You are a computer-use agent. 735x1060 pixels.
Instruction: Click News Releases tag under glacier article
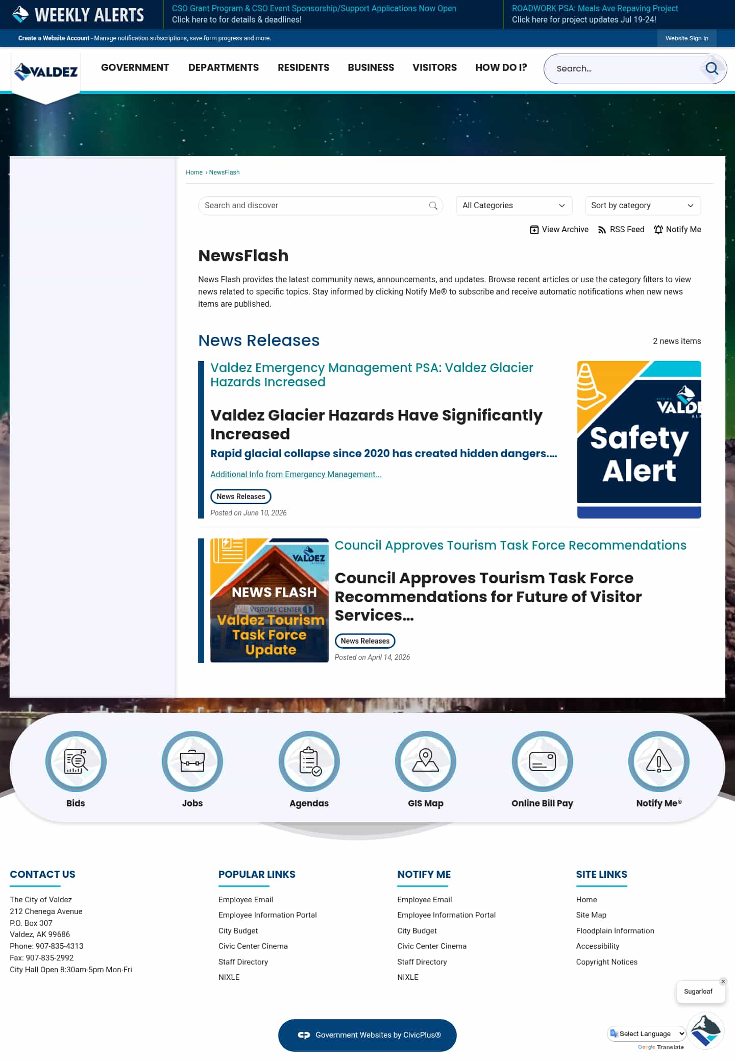click(x=241, y=497)
